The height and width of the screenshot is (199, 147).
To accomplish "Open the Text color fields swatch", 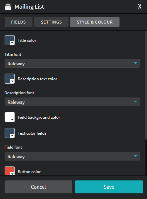I will pyautogui.click(x=10, y=133).
